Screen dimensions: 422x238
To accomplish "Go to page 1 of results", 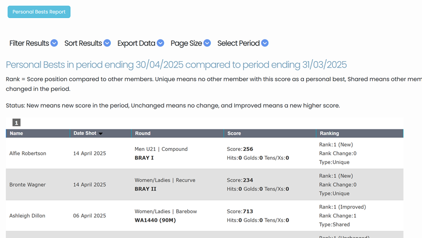I will click(x=16, y=123).
